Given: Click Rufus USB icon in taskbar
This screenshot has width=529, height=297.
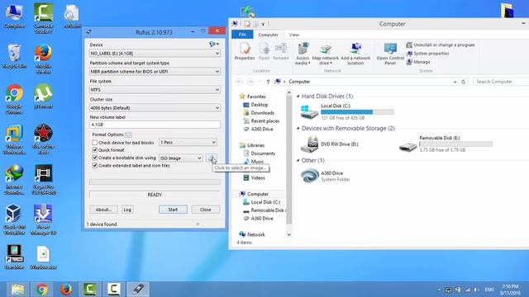Looking at the screenshot, I should 138,290.
